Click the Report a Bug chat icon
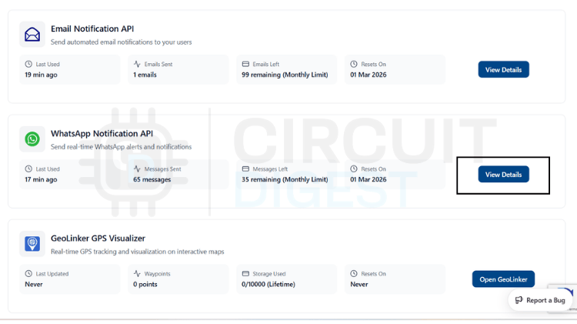This screenshot has height=324, width=577. pyautogui.click(x=519, y=300)
